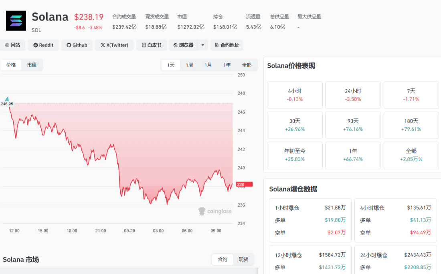Screen dimensions: 441x274
Task: Open the X(Twitter) link button
Action: click(114, 45)
